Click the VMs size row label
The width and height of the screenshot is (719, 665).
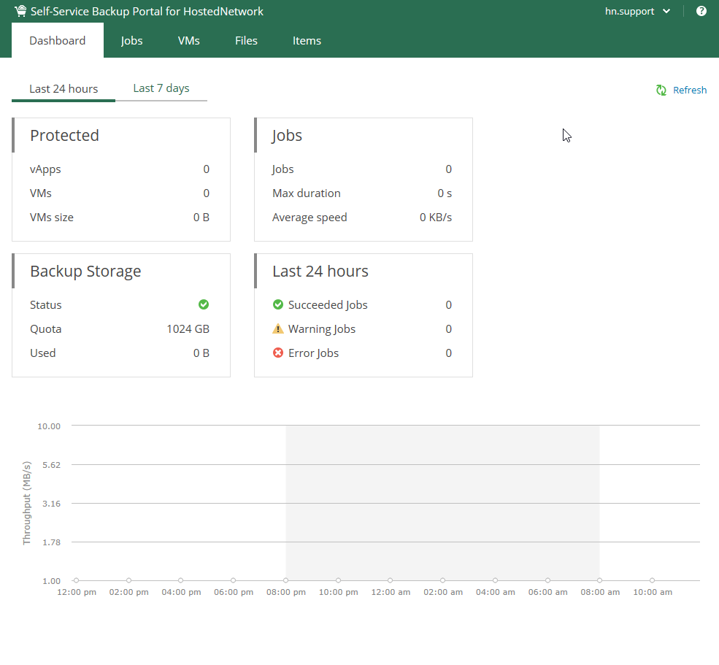(51, 218)
